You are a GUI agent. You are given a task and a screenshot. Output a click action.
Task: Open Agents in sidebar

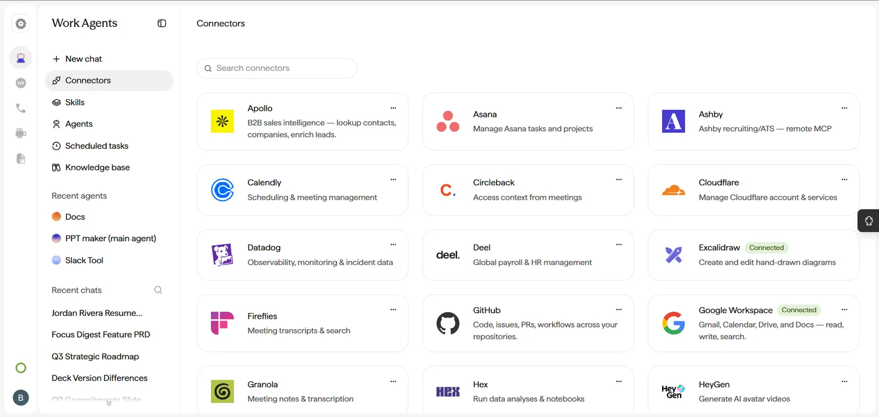pyautogui.click(x=109, y=124)
